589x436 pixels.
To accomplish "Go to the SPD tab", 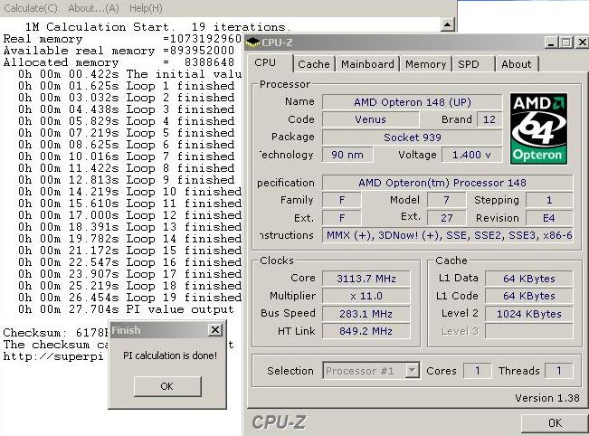I will click(469, 64).
